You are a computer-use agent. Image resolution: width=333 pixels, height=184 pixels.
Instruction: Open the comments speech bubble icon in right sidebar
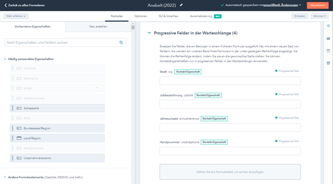(328, 39)
